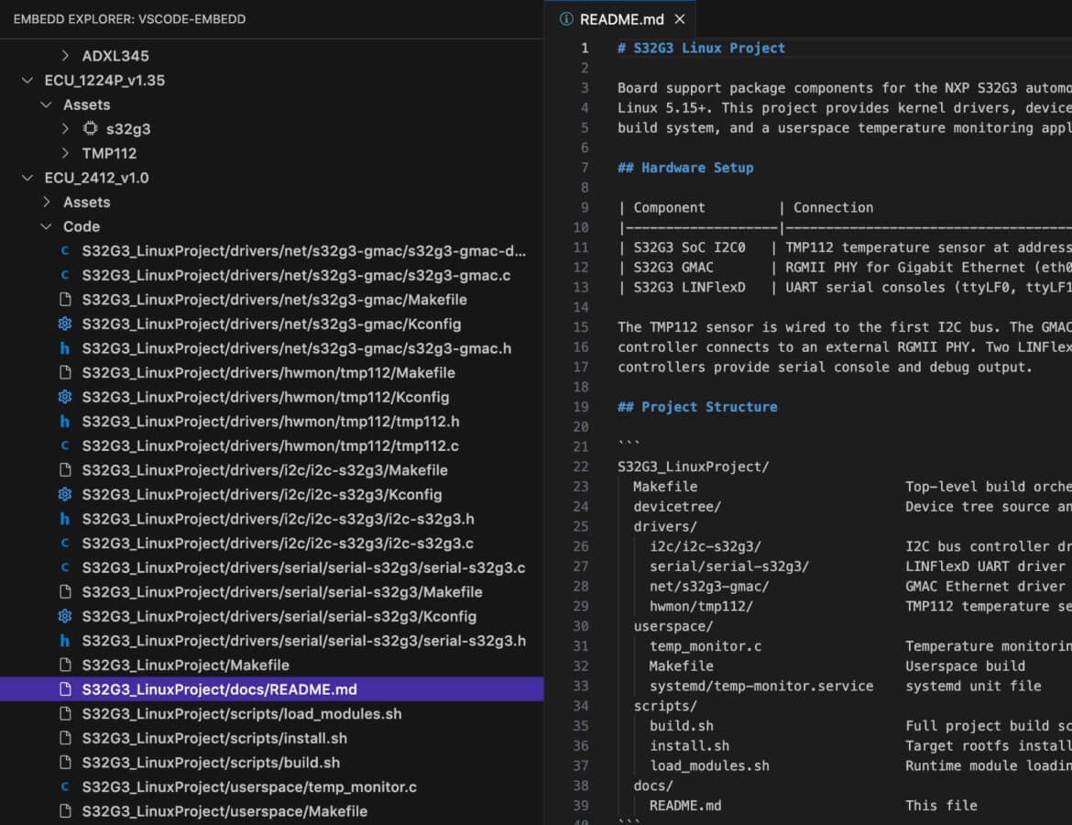Open s32g3-gmac/Kconfig
This screenshot has width=1072, height=825.
[x=271, y=324]
